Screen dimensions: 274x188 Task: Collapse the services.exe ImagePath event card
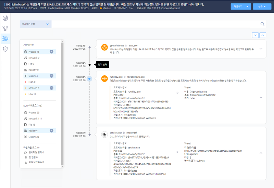pyautogui.click(x=261, y=153)
